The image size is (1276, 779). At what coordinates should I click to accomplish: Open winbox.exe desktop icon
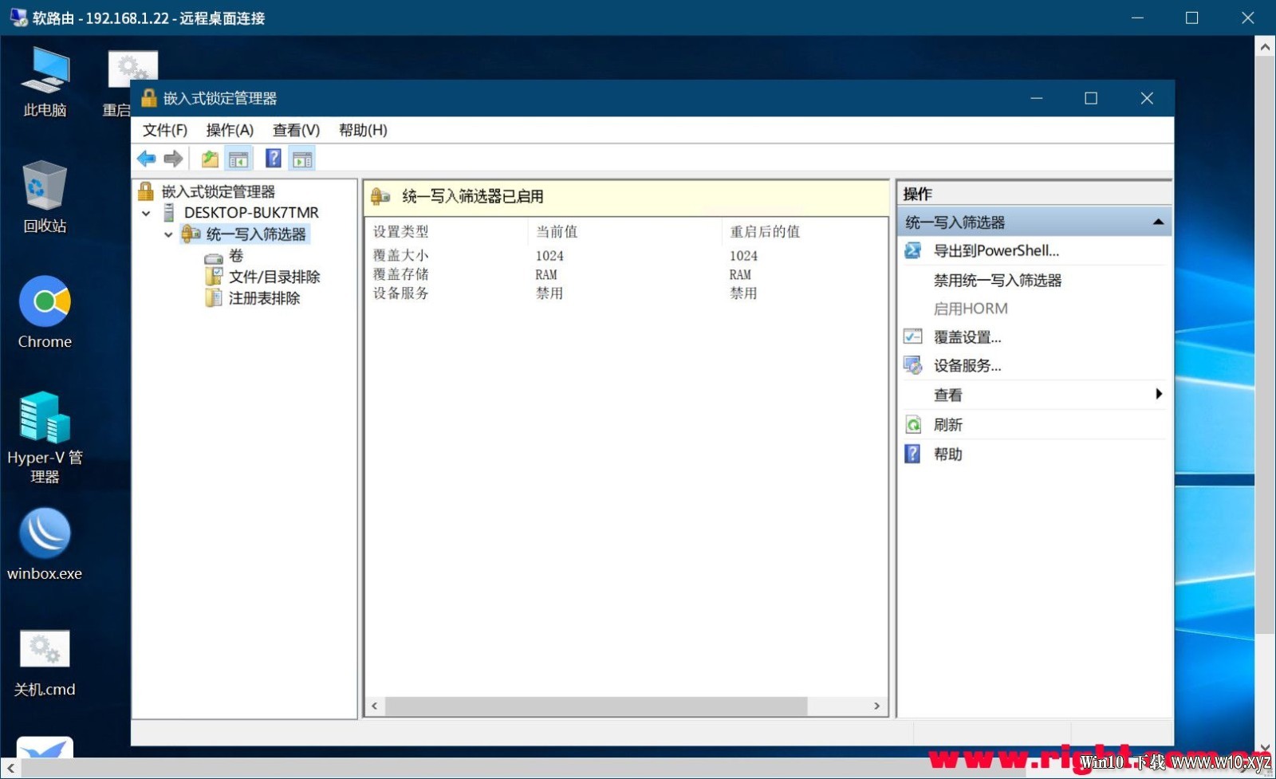pos(45,545)
